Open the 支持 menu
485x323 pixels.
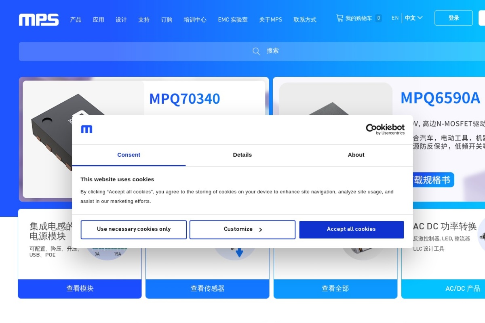[144, 19]
